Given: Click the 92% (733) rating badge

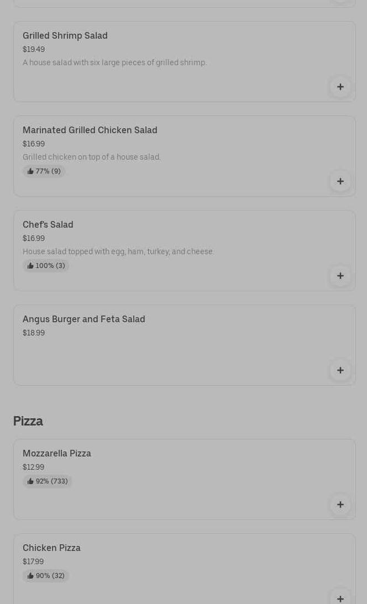Looking at the screenshot, I should coord(48,481).
